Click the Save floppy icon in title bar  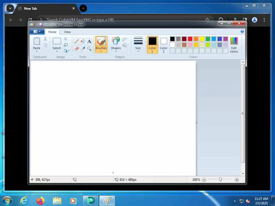click(41, 24)
